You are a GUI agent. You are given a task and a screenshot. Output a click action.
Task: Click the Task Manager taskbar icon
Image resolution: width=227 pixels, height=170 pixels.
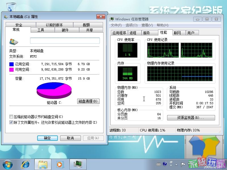point(78,165)
